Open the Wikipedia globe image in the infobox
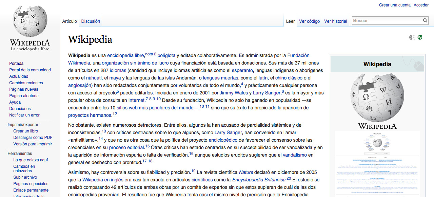434x197 pixels. click(x=377, y=98)
